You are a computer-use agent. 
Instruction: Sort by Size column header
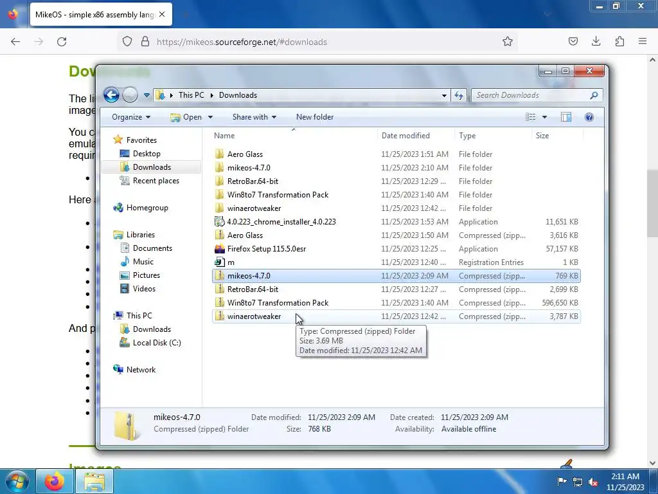point(542,136)
